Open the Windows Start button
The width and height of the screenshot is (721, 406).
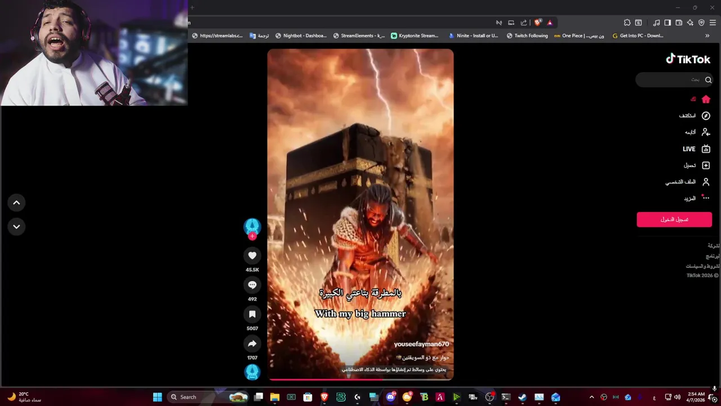point(157,397)
